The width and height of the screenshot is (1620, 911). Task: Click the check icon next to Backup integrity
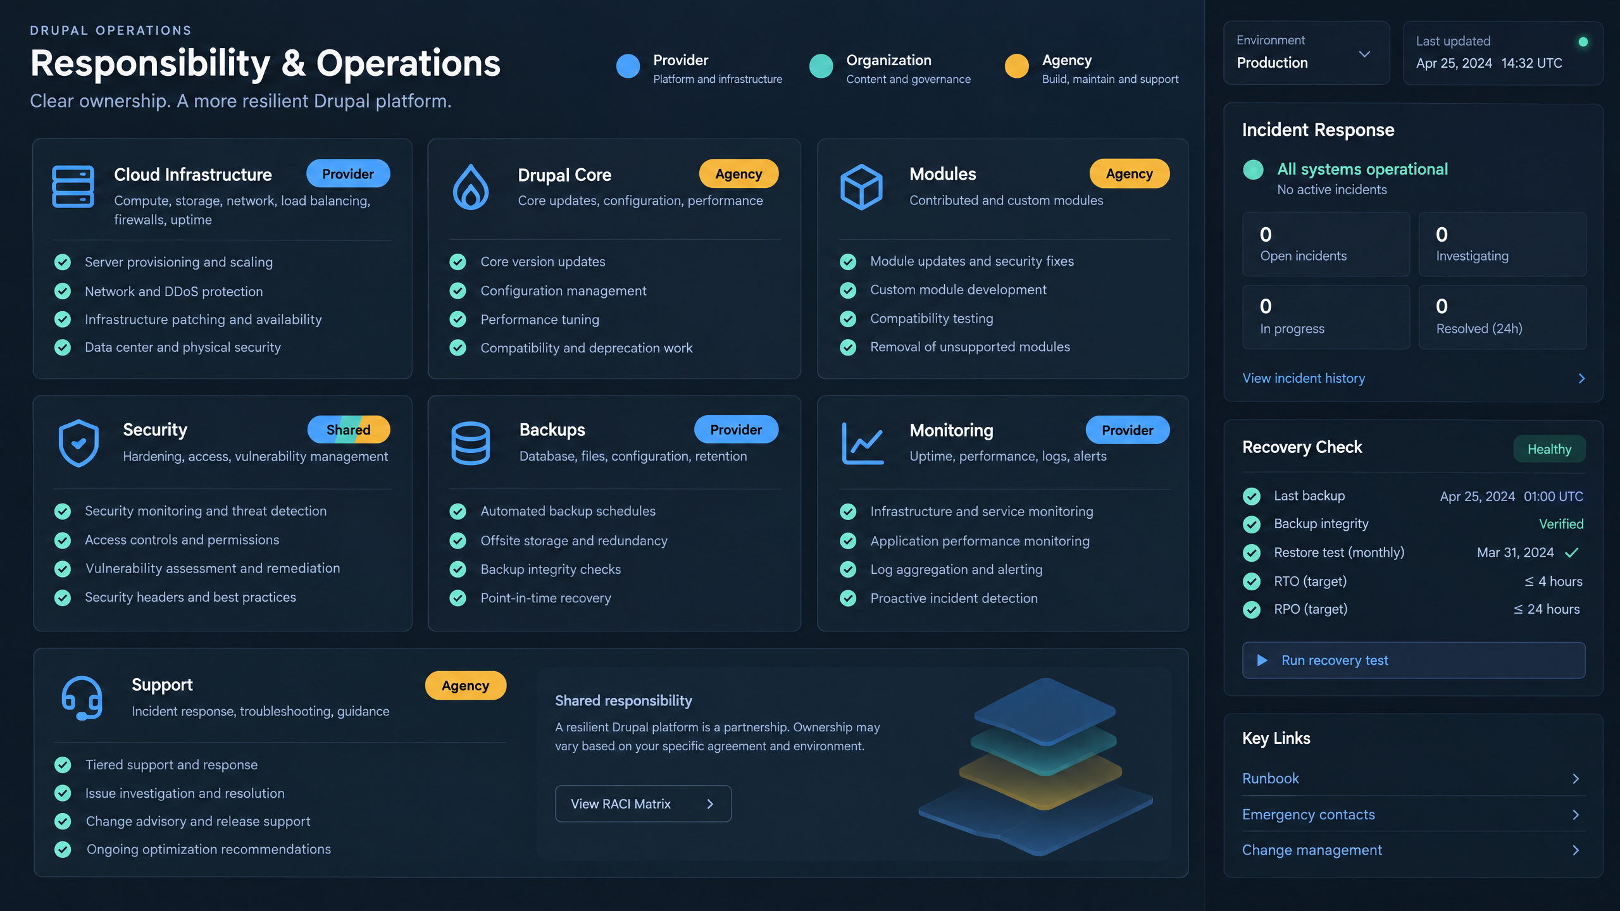click(x=1252, y=524)
